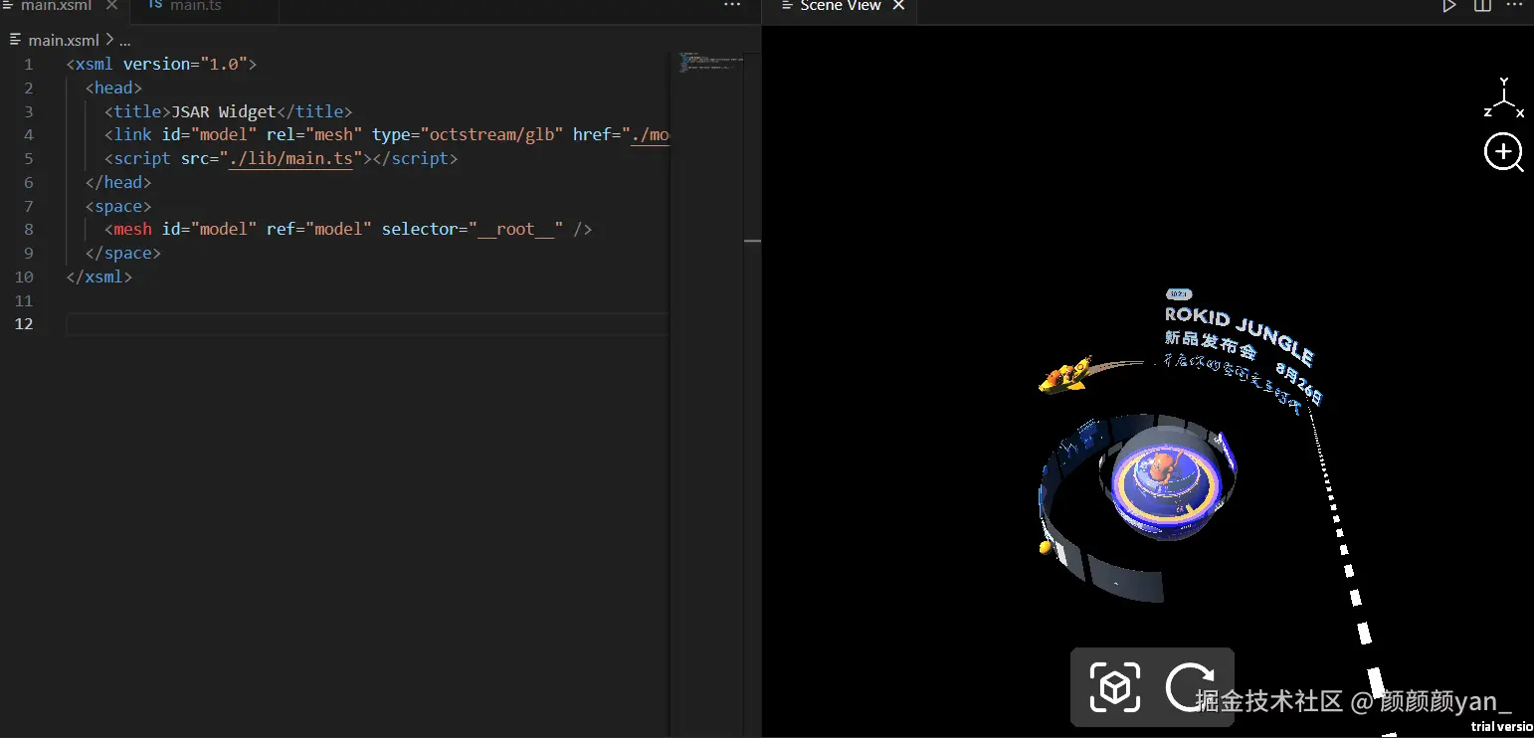Close the Scene View tab

898,6
